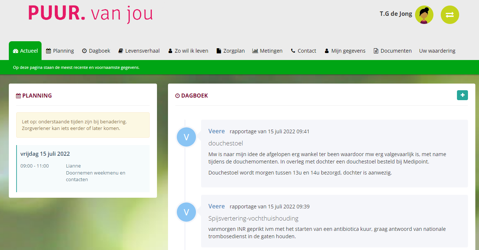Click the Uw waardering link
Image resolution: width=479 pixels, height=250 pixels.
click(437, 51)
